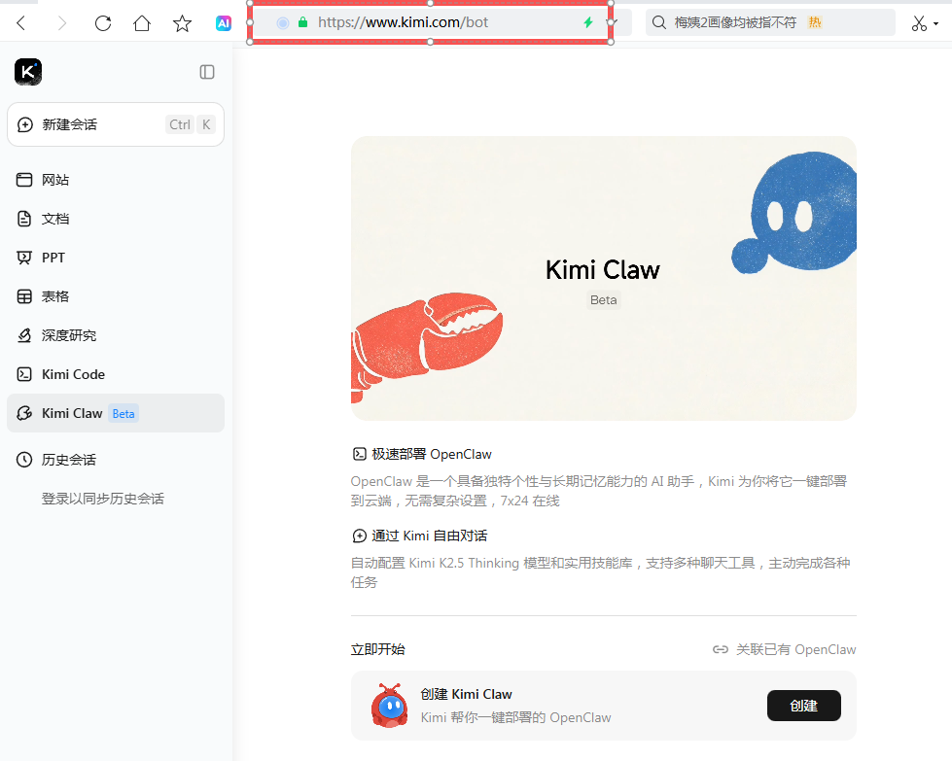Viewport: 952px width, 761px height.
Task: Click the 文档 document icon
Action: pyautogui.click(x=24, y=219)
